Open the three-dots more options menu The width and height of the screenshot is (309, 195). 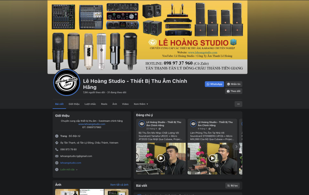coord(238,104)
